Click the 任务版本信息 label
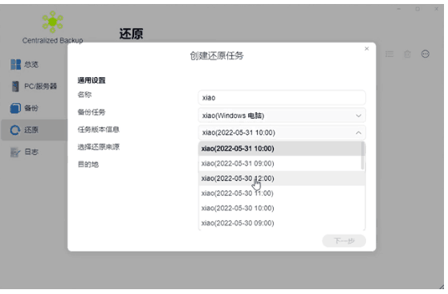Viewport: 448px width, 294px height. point(99,129)
